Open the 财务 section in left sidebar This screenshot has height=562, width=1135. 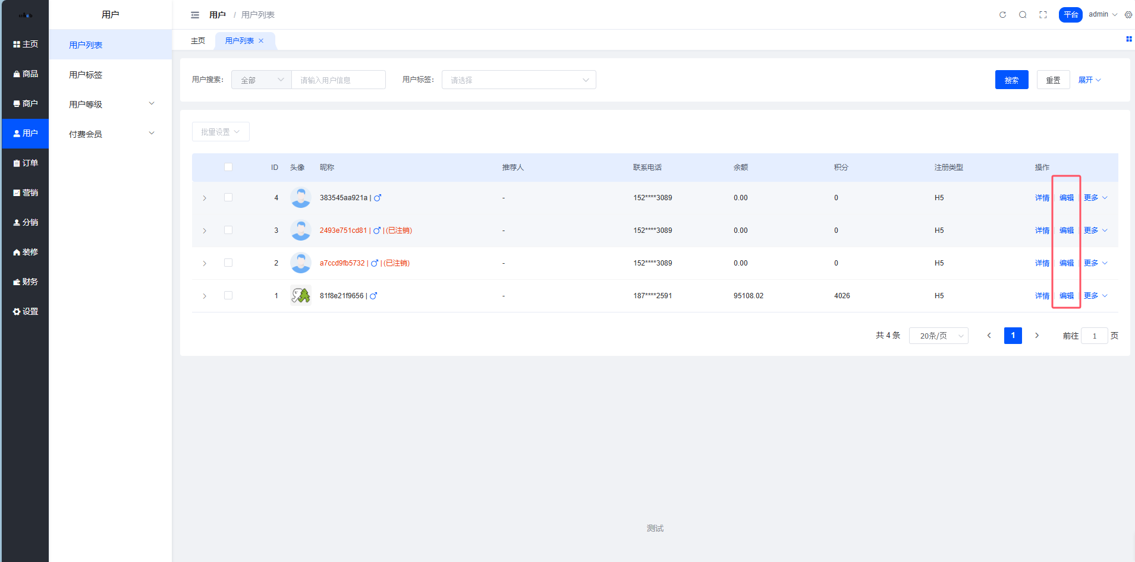(x=26, y=282)
